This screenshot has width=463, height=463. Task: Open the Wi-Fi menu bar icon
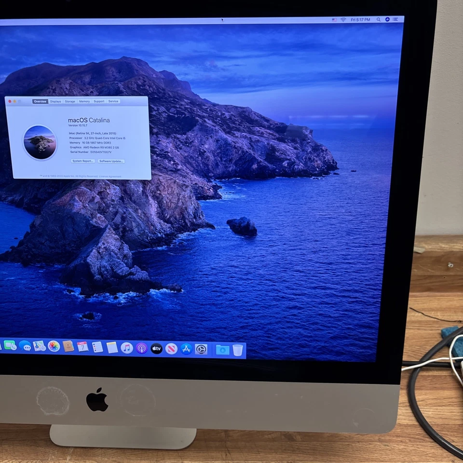point(342,20)
